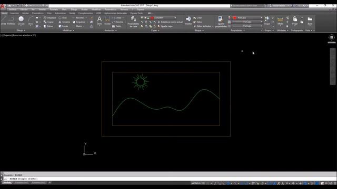Screen dimensions: 337x189
Task: Click Editar atributos button
Action: click(x=203, y=26)
